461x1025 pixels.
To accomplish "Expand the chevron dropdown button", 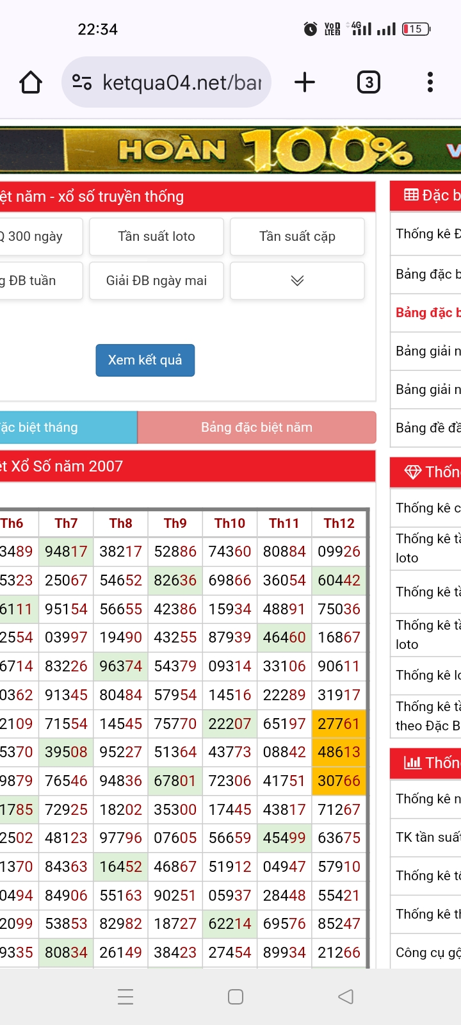I will click(297, 281).
